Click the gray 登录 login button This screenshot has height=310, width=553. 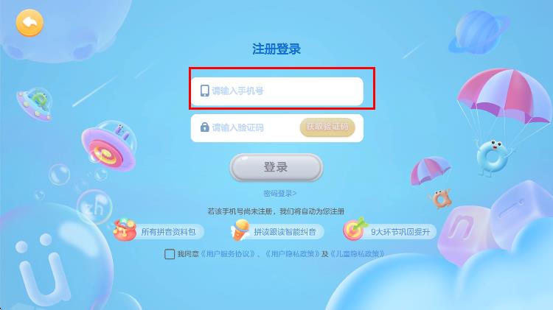(276, 167)
